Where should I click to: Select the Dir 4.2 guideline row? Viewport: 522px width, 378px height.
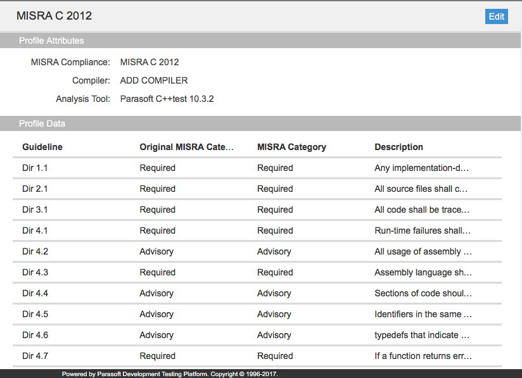257,252
